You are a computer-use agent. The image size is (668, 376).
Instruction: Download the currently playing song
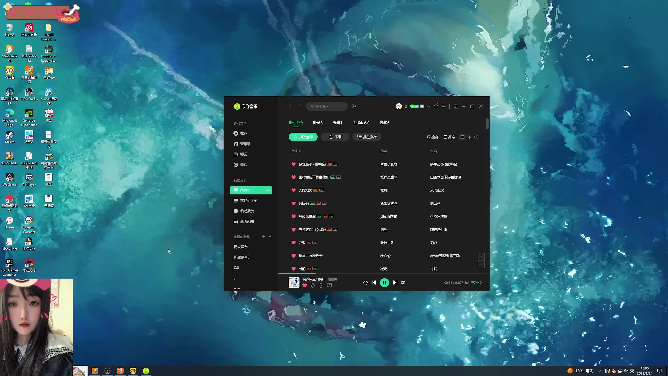click(x=313, y=285)
